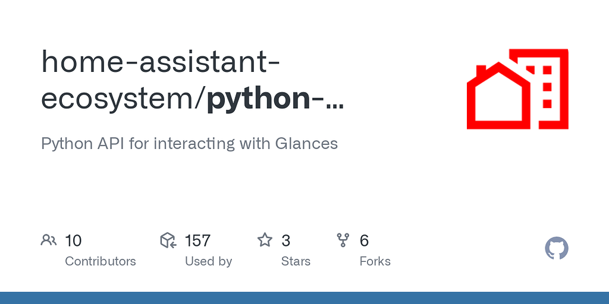Viewport: 609px width, 304px height.
Task: Select the "Forks" label
Action: (375, 261)
